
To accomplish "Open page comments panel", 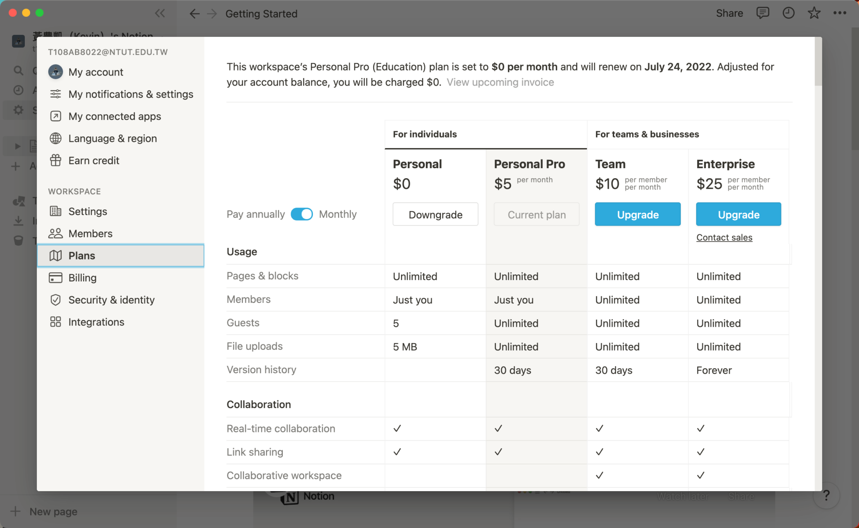I will 763,13.
